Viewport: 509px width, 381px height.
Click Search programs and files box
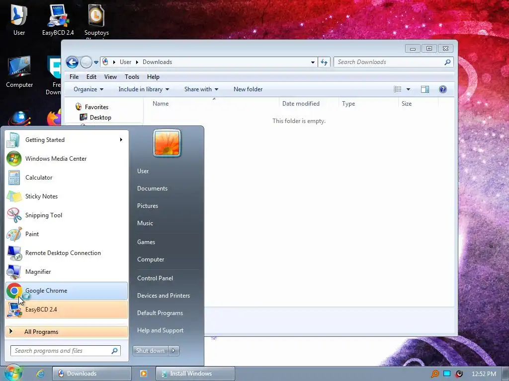click(x=66, y=351)
